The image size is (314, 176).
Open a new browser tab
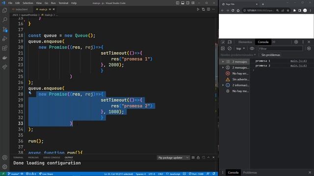pyautogui.click(x=263, y=4)
